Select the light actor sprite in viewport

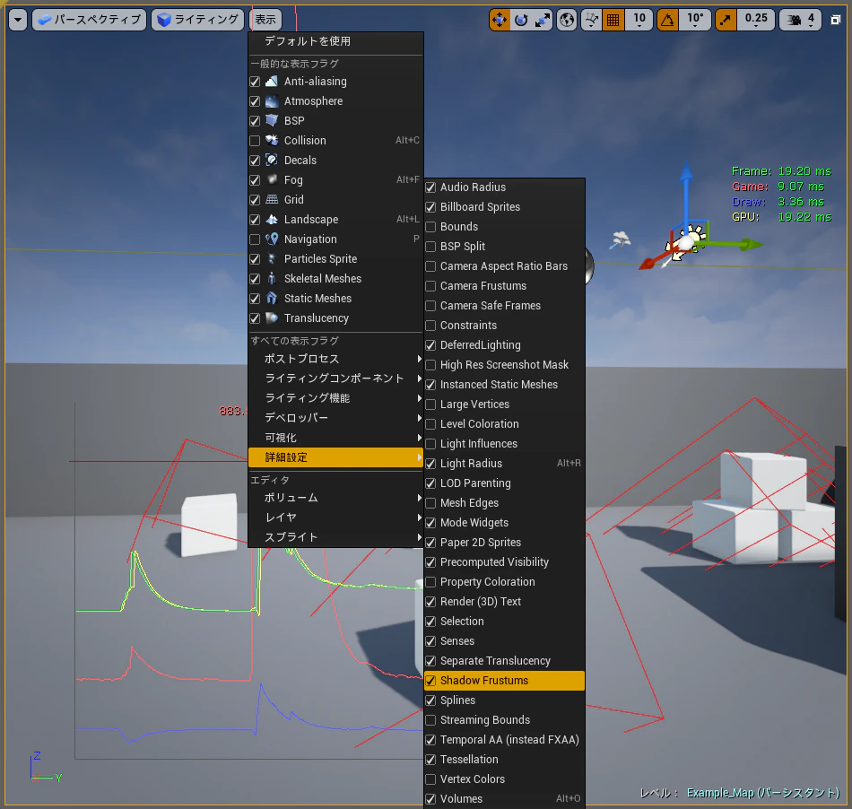(687, 243)
